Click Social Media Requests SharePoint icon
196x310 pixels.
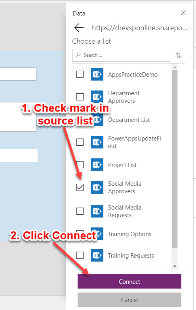point(97,211)
